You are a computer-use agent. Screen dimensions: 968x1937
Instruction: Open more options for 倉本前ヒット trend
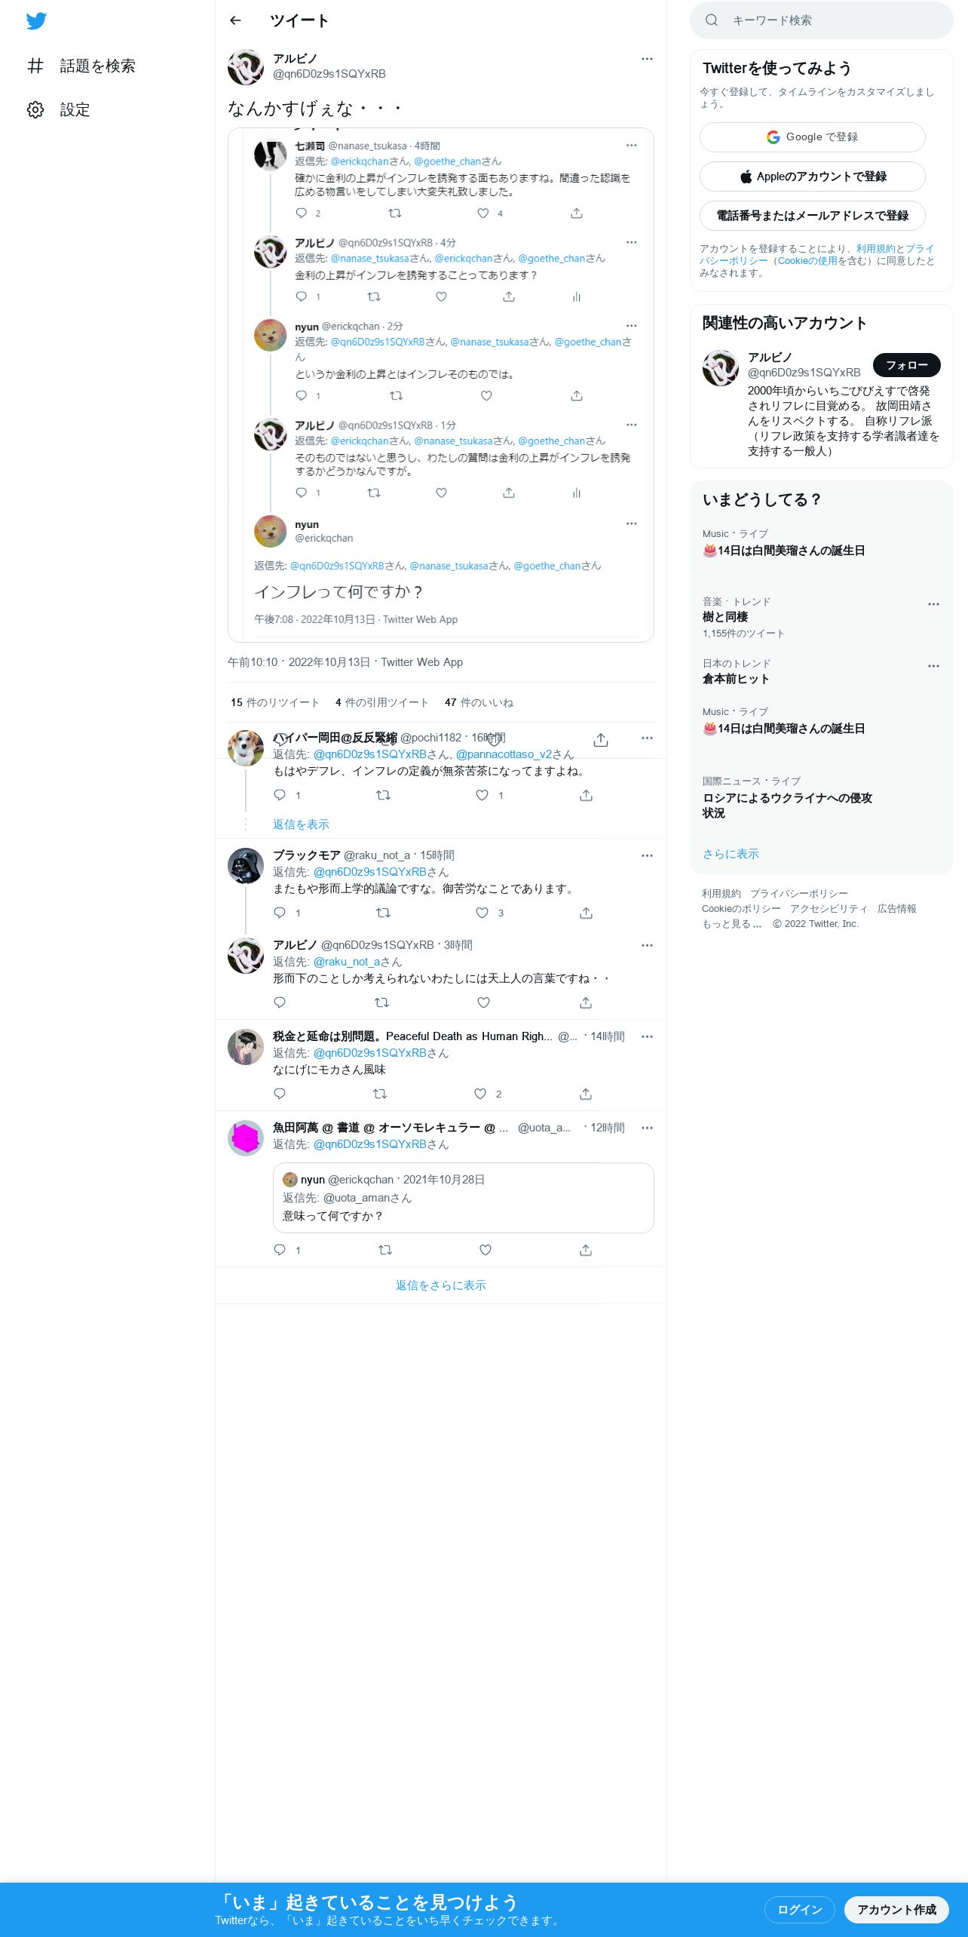tap(933, 666)
